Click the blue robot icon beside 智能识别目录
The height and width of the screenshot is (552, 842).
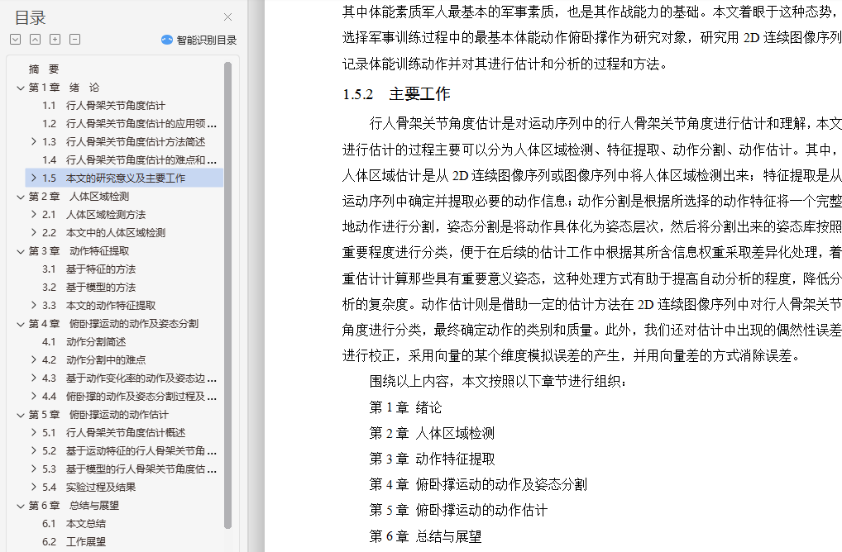tap(167, 40)
